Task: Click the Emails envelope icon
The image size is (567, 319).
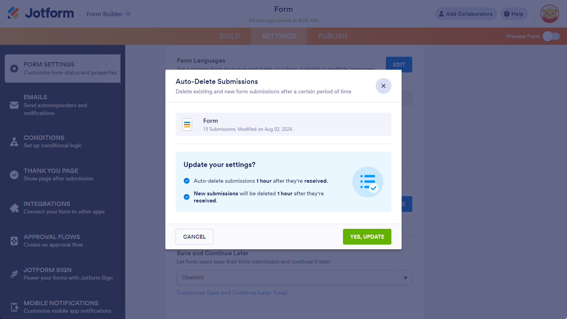Action: point(14,105)
